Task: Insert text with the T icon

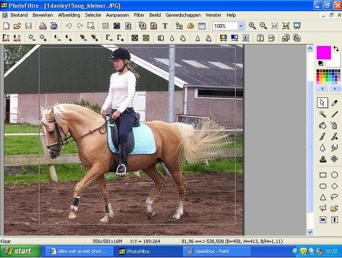Action: pyautogui.click(x=165, y=26)
